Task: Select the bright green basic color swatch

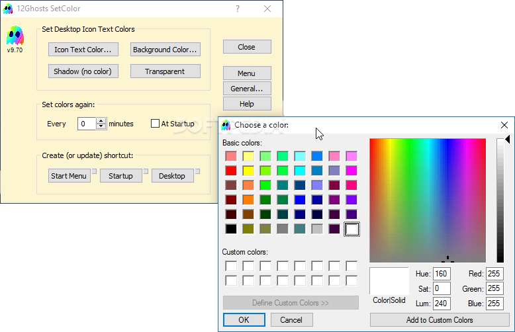Action: [265, 185]
